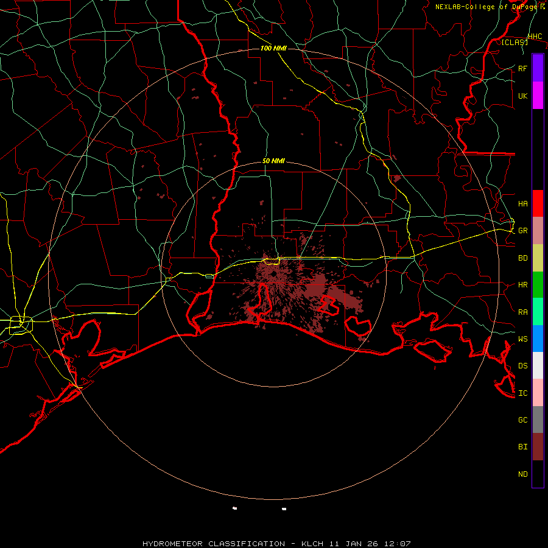Click the magenta UK color swatch

(538, 96)
